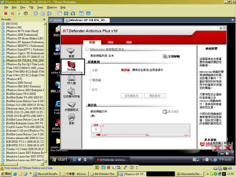This screenshot has width=236, height=177.
Task: Click the Favorites horizontal scrollbar
Action: click(x=22, y=164)
